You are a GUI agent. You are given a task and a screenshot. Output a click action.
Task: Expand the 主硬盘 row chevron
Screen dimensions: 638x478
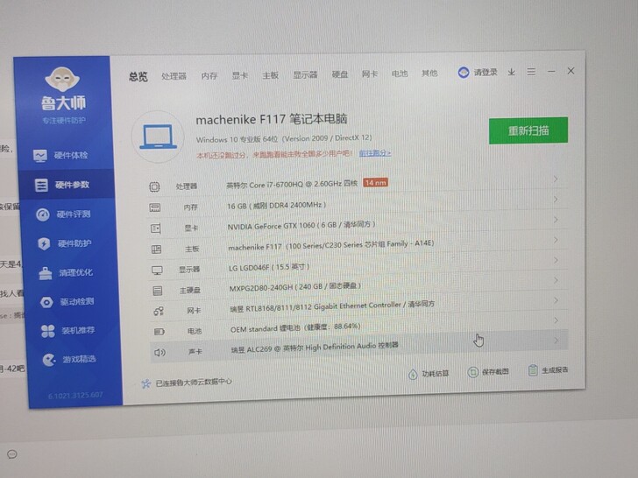(x=556, y=280)
